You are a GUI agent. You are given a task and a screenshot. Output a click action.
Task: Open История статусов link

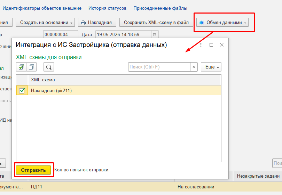click(107, 8)
